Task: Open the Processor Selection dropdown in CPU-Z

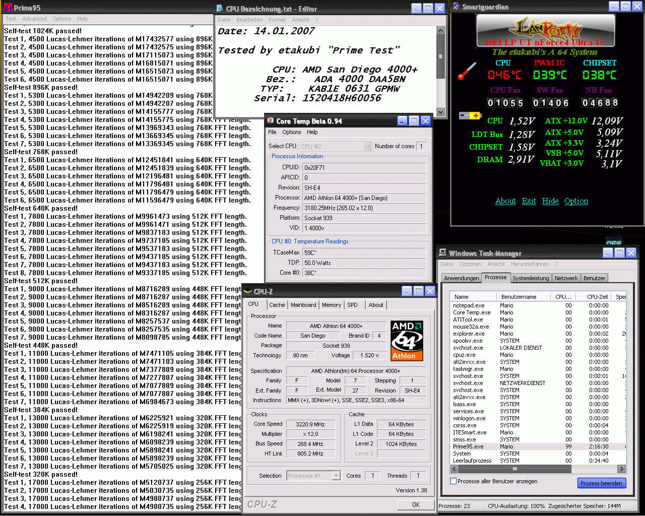Action: click(x=336, y=476)
